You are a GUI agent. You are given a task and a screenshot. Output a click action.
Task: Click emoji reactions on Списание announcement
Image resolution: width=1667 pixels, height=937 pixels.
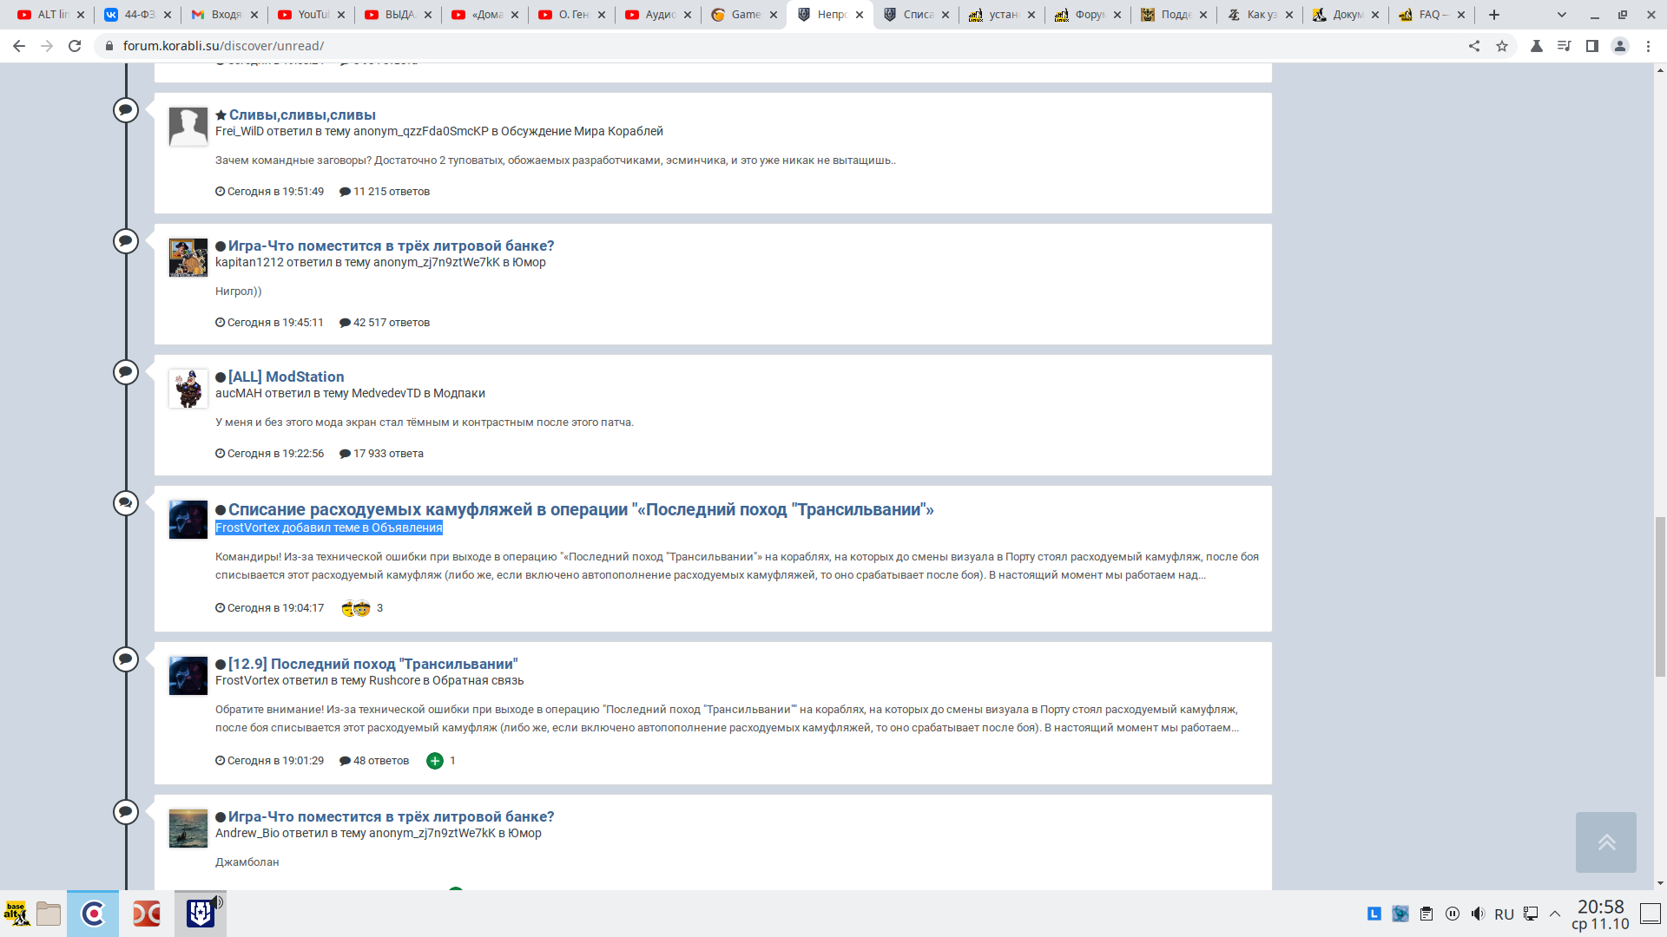click(356, 608)
